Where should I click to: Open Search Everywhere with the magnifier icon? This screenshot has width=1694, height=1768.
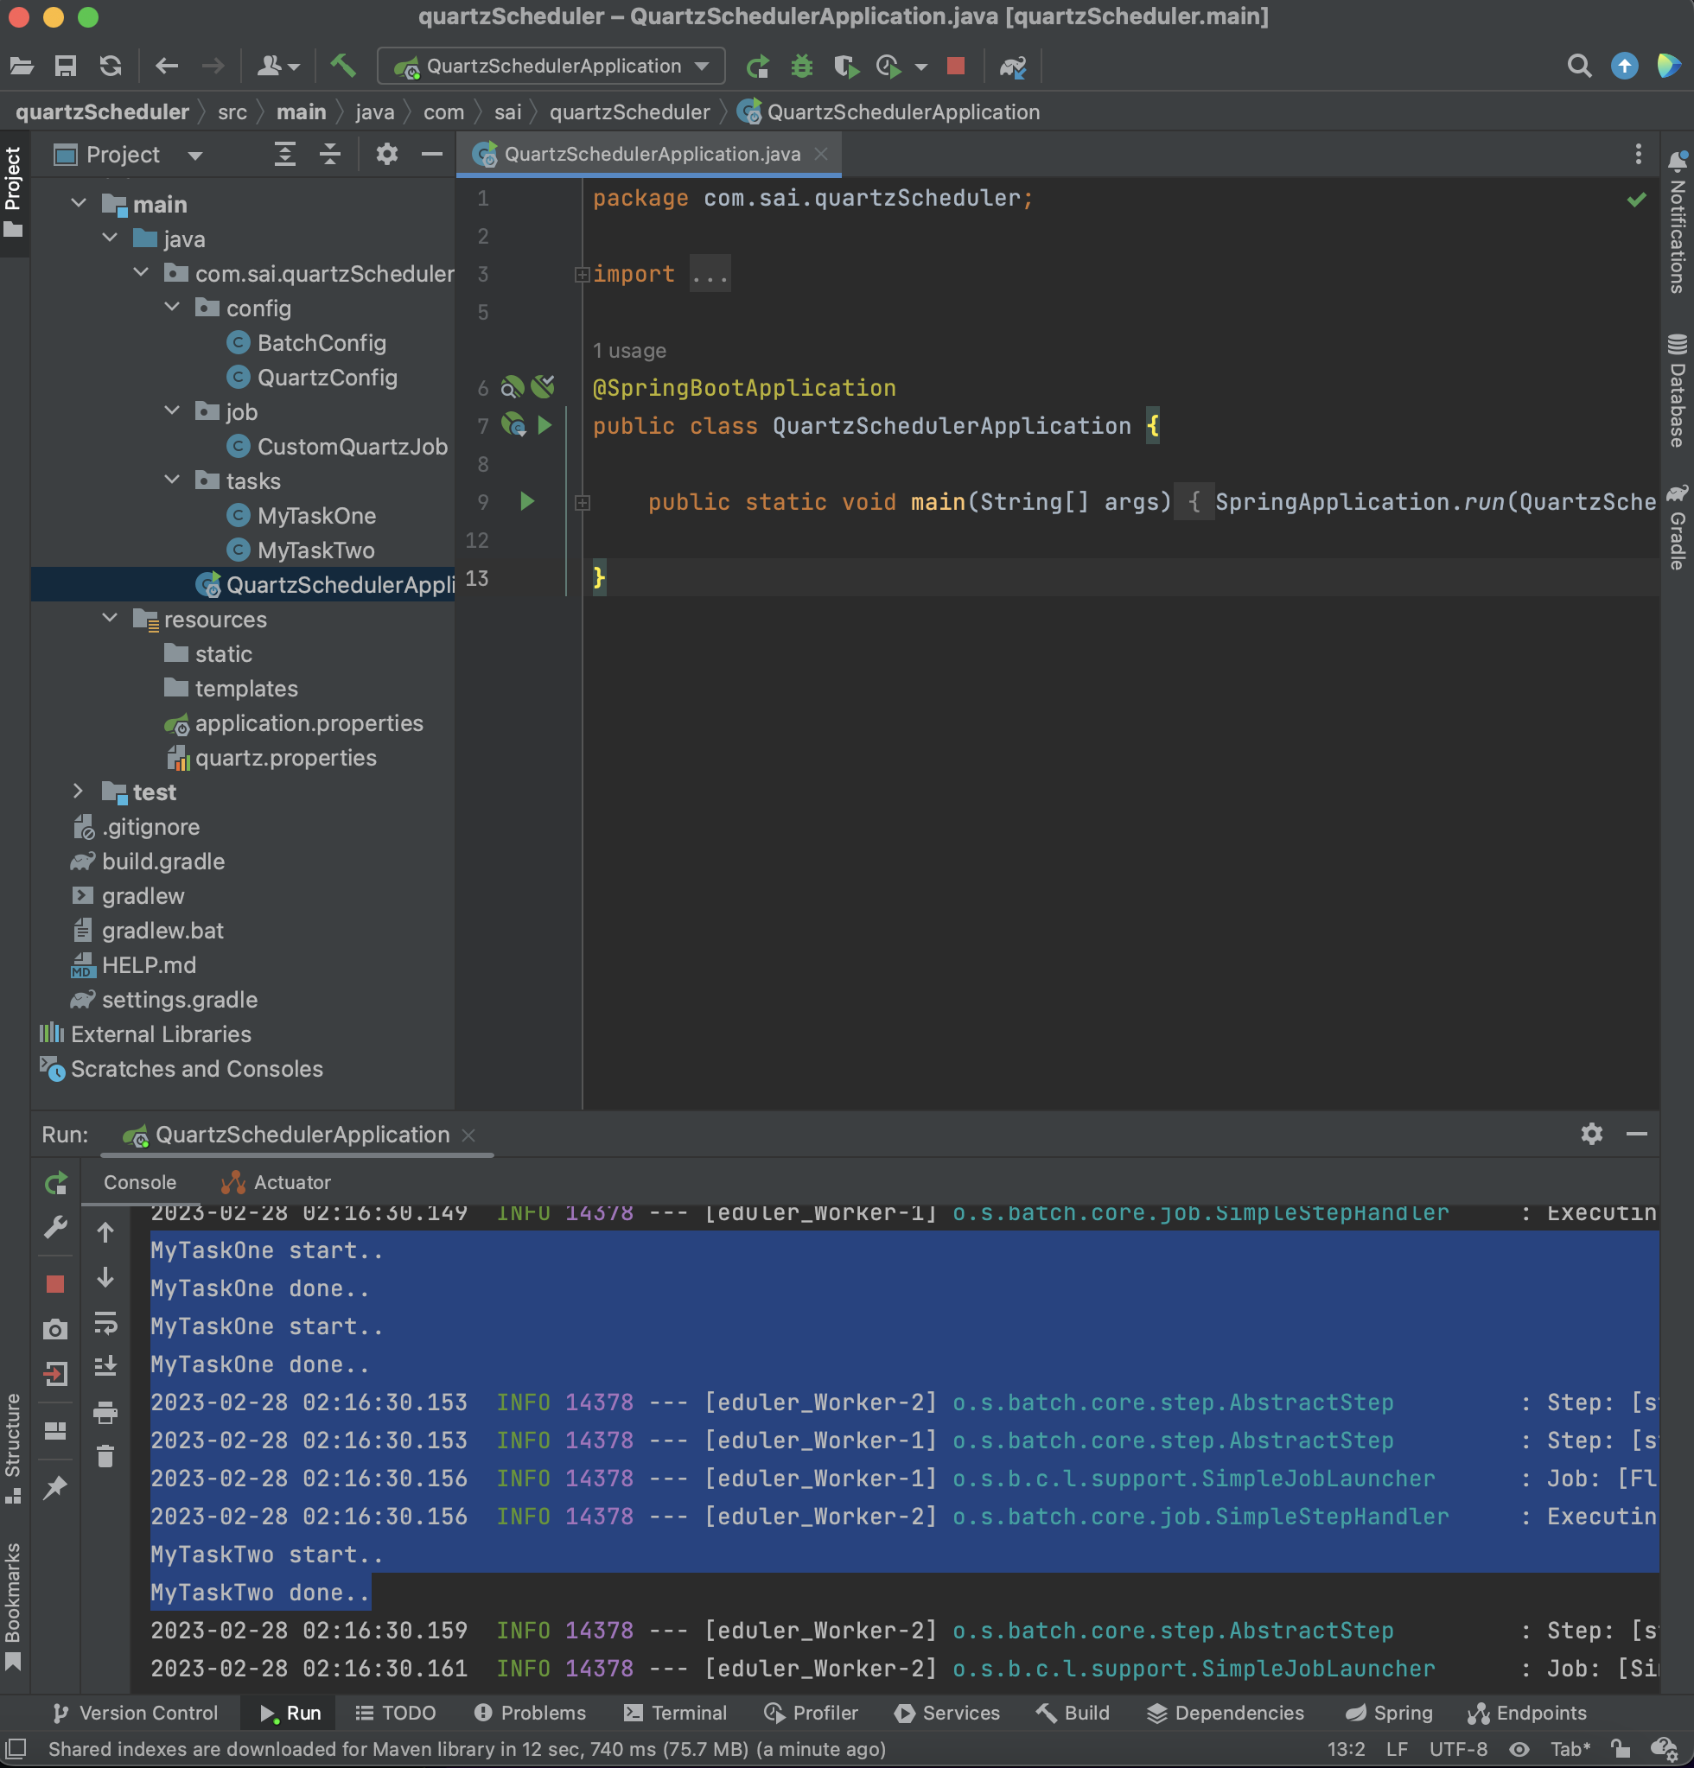click(1577, 66)
